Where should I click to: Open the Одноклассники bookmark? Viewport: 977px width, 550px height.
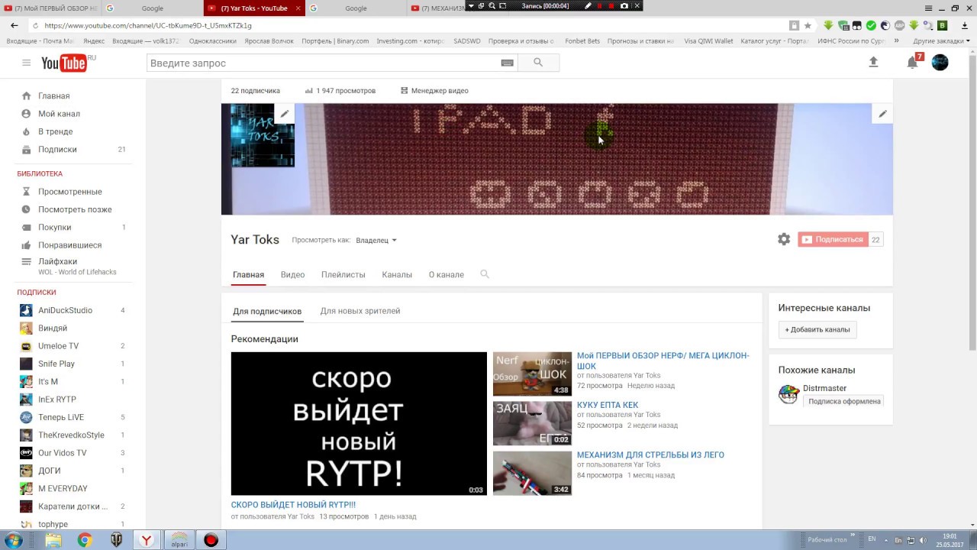pos(212,40)
